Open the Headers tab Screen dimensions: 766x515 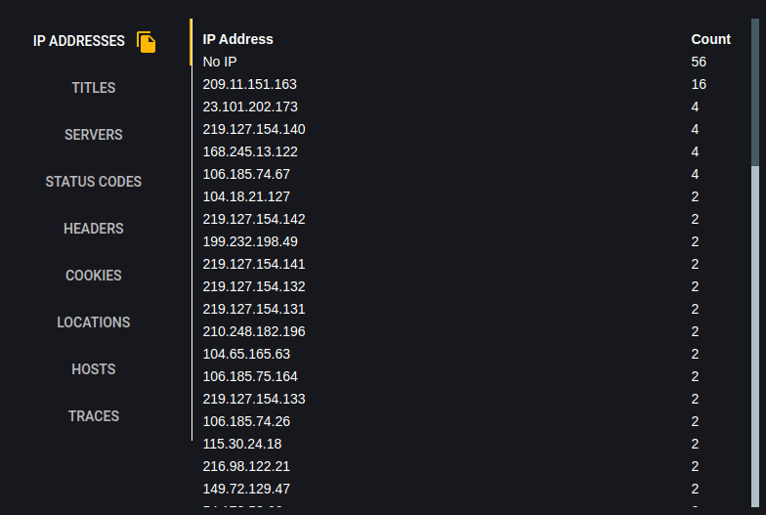point(94,229)
